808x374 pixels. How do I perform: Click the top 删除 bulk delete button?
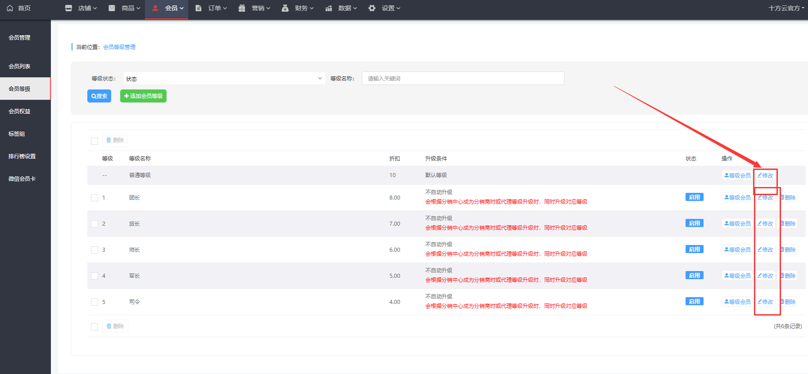(115, 140)
